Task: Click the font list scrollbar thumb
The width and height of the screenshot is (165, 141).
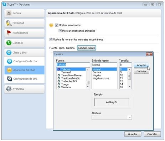Action: pos(88,83)
